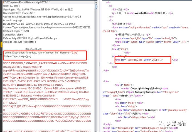
Task: Click the '</body>' tag in the response
Action: 107,124
